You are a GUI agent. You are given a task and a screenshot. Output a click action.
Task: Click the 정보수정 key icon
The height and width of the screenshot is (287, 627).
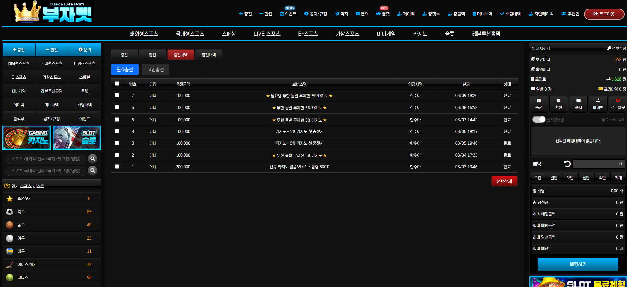point(609,48)
